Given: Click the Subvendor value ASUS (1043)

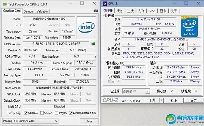Looking at the screenshot, I should (x=78, y=50).
